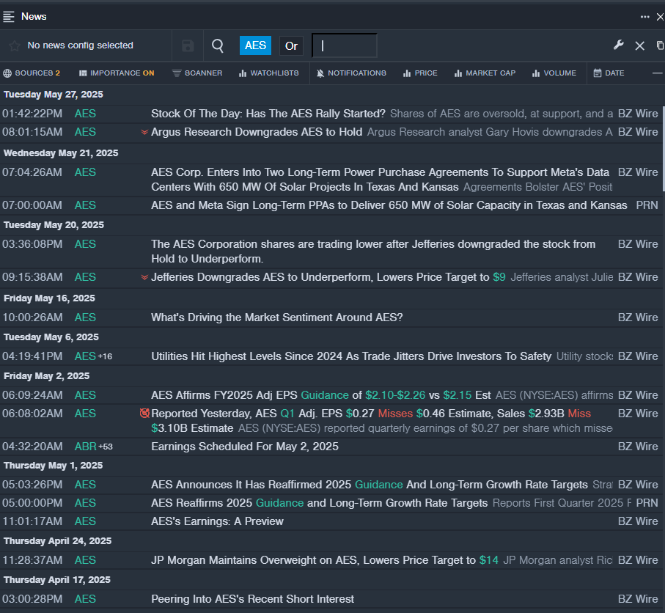Toggle Importance ON filter

(x=117, y=73)
